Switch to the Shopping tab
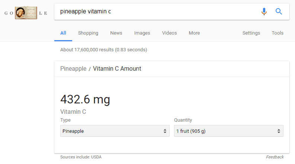The height and width of the screenshot is (164, 295). (x=88, y=33)
